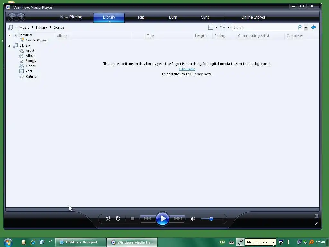This screenshot has height=247, width=329.
Task: Select Songs under Library
Action: click(x=31, y=61)
